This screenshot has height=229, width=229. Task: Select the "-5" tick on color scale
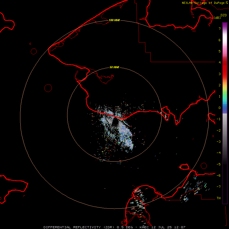click(219, 164)
